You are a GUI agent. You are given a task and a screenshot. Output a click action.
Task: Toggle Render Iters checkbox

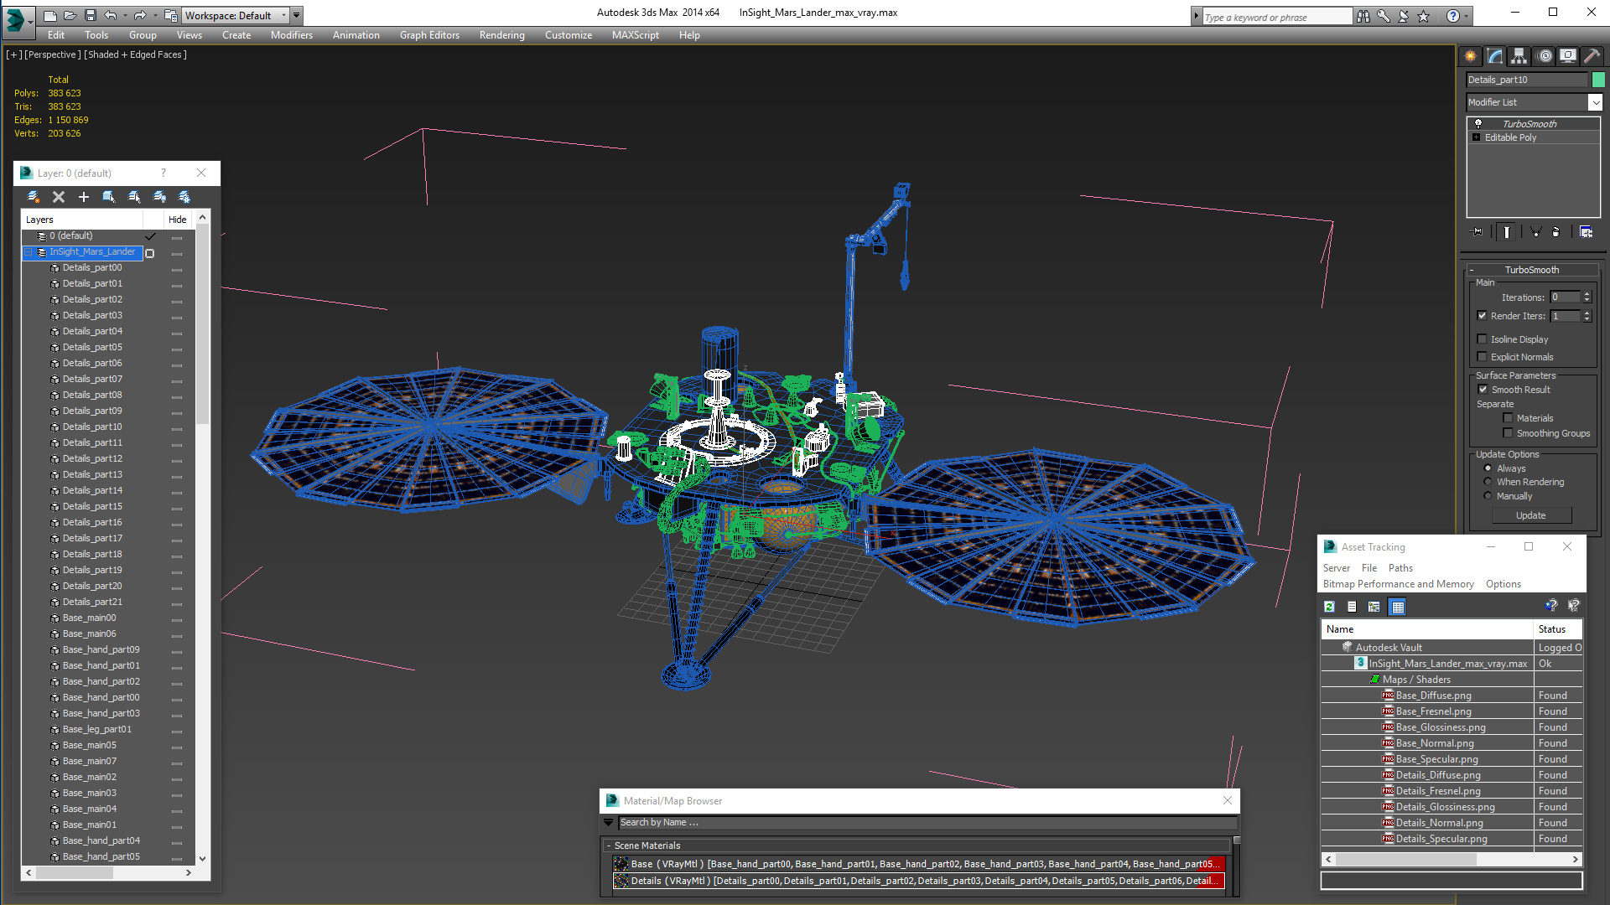1483,316
